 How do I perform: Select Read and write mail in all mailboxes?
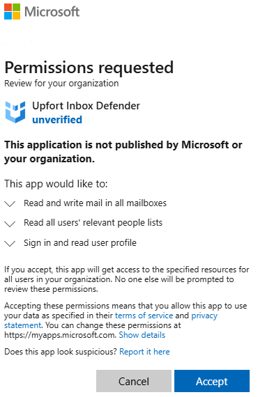[x=95, y=203]
